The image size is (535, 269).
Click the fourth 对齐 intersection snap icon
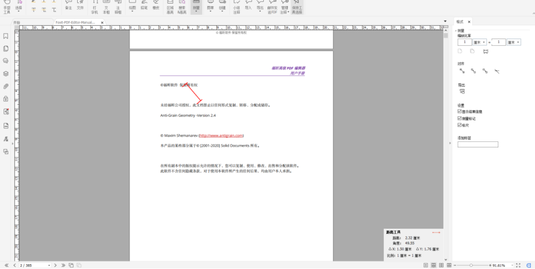[497, 71]
